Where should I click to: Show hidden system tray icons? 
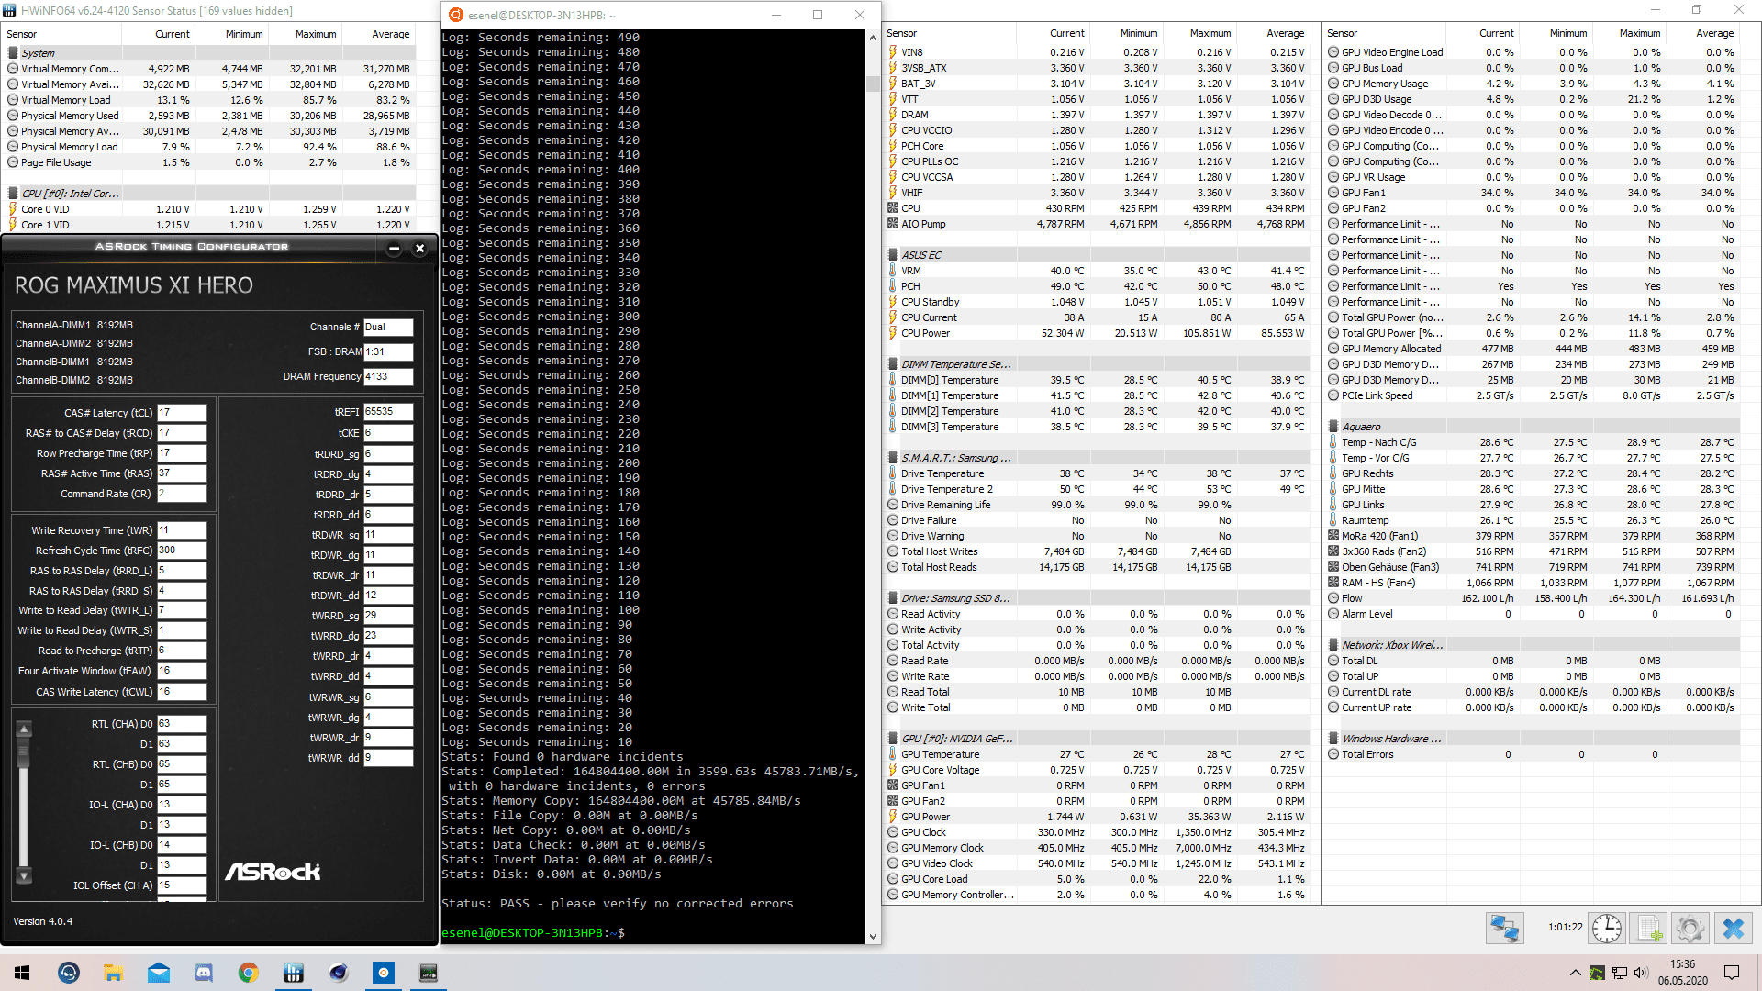point(1575,973)
